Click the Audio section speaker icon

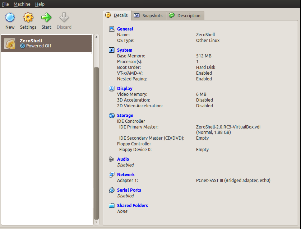point(111,159)
